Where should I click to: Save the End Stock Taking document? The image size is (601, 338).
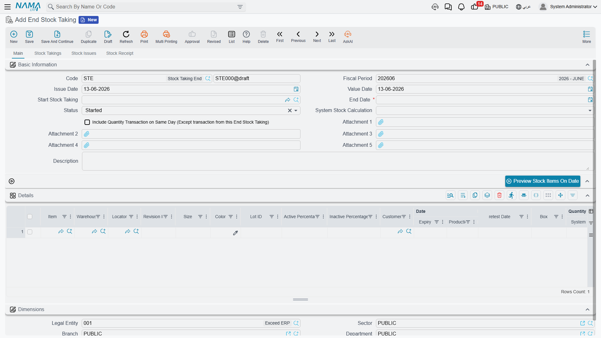coord(29,37)
